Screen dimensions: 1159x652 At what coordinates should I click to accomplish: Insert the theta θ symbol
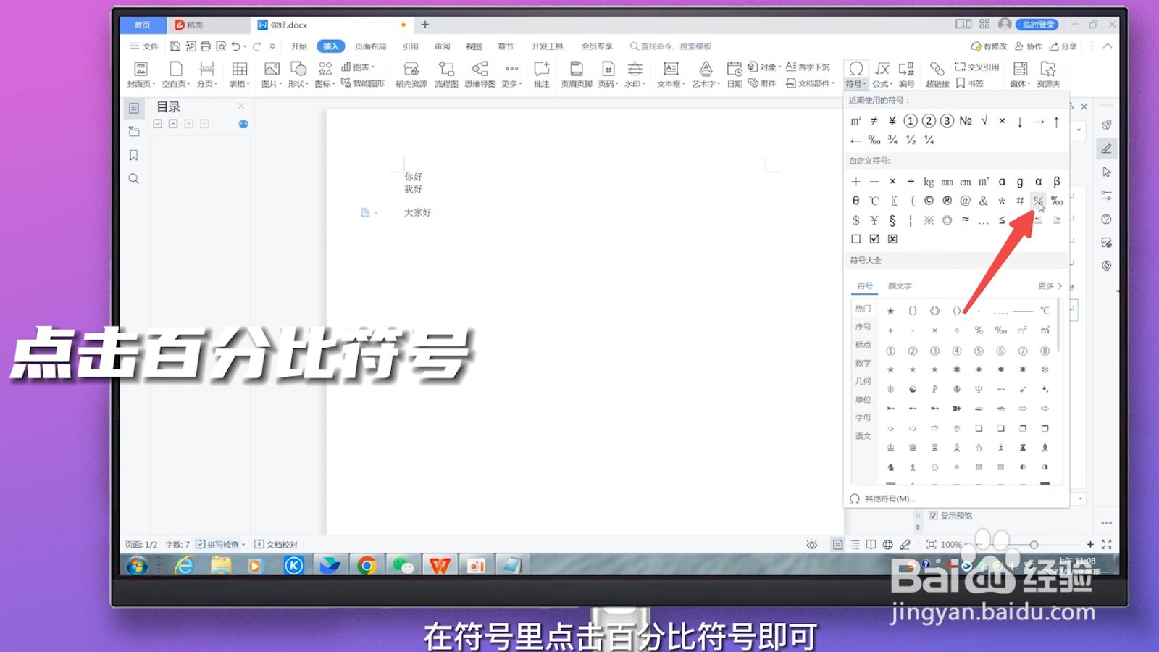856,201
